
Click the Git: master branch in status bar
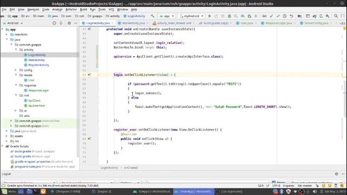tap(305, 186)
